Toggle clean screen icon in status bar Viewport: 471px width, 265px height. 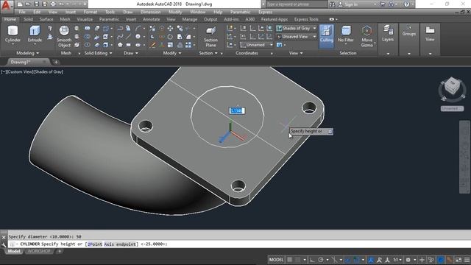coord(458,260)
